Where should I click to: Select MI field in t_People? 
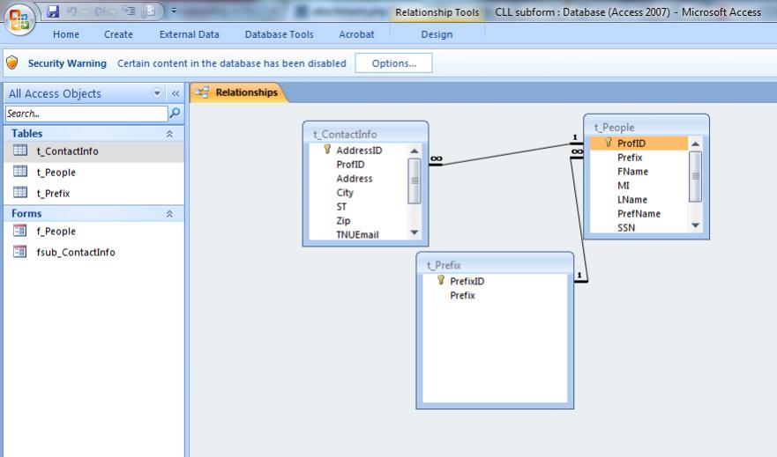[x=624, y=186]
